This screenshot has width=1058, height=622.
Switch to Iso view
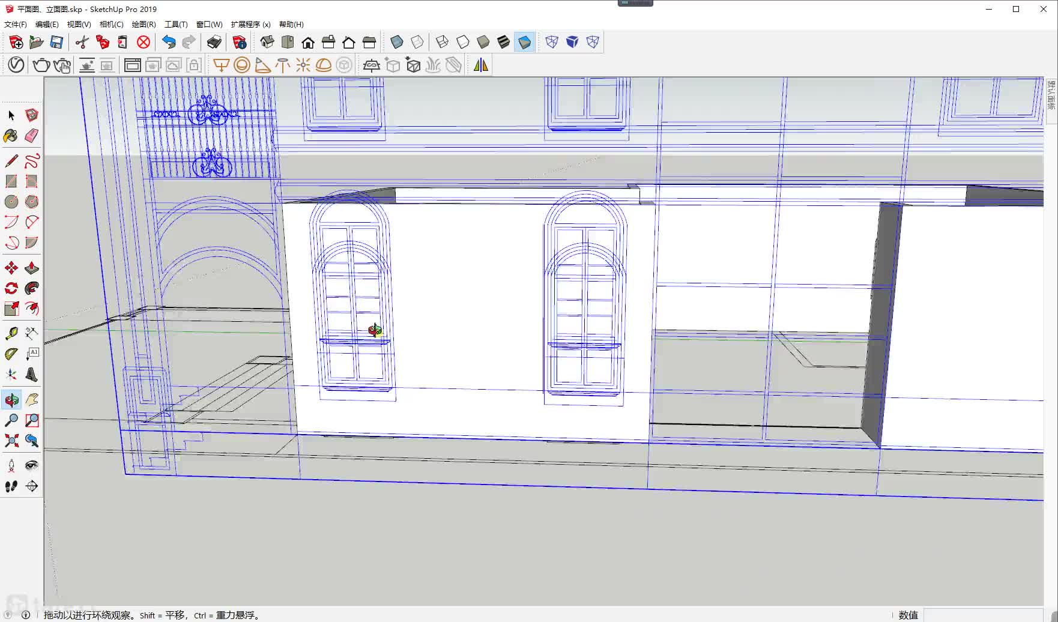point(267,42)
